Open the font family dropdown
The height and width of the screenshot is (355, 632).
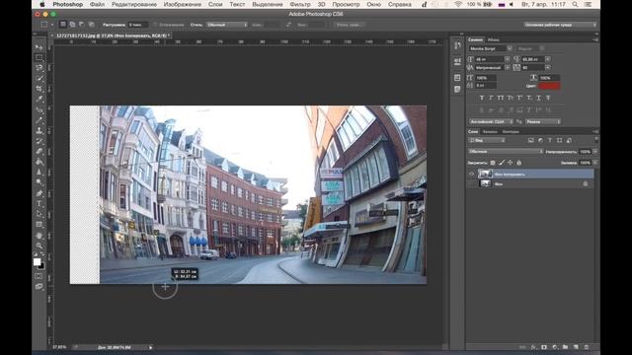tap(491, 48)
